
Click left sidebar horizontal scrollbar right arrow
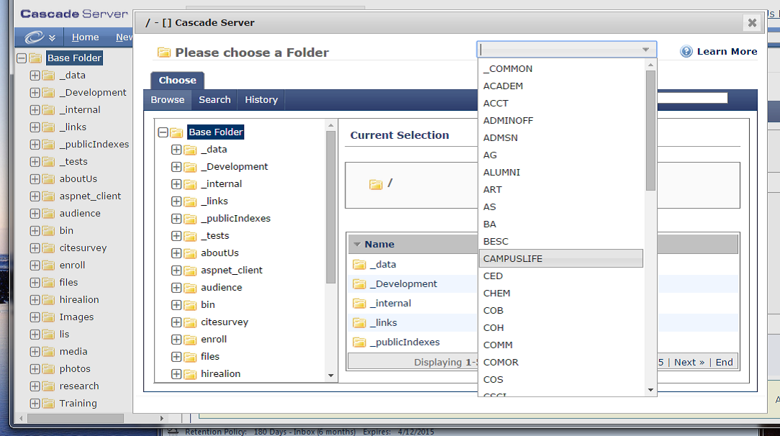[x=162, y=419]
